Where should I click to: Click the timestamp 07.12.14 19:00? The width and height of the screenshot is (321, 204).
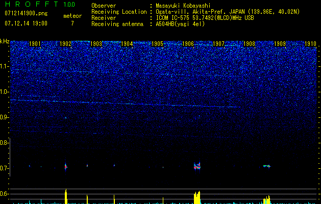point(26,23)
